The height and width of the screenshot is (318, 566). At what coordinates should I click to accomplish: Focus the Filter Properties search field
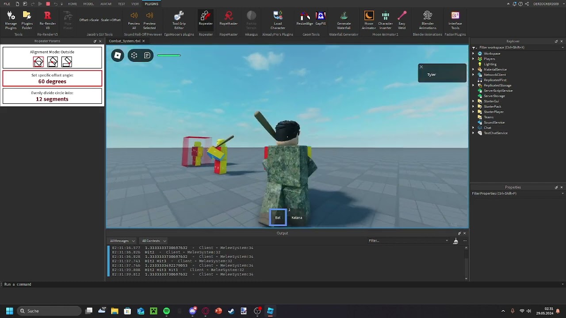[x=517, y=193]
